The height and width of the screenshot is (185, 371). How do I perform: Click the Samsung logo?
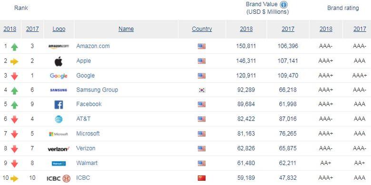pyautogui.click(x=59, y=90)
